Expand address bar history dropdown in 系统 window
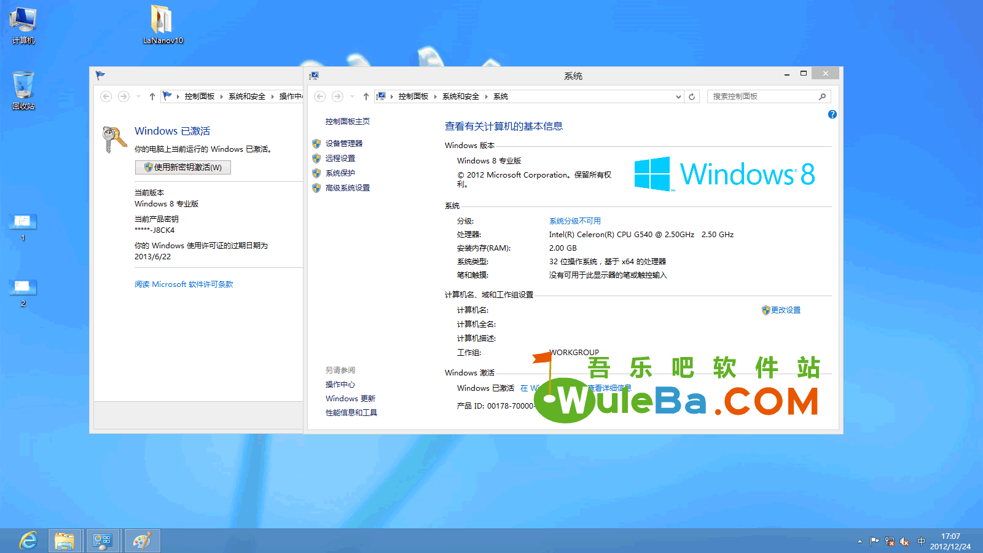 pyautogui.click(x=678, y=96)
